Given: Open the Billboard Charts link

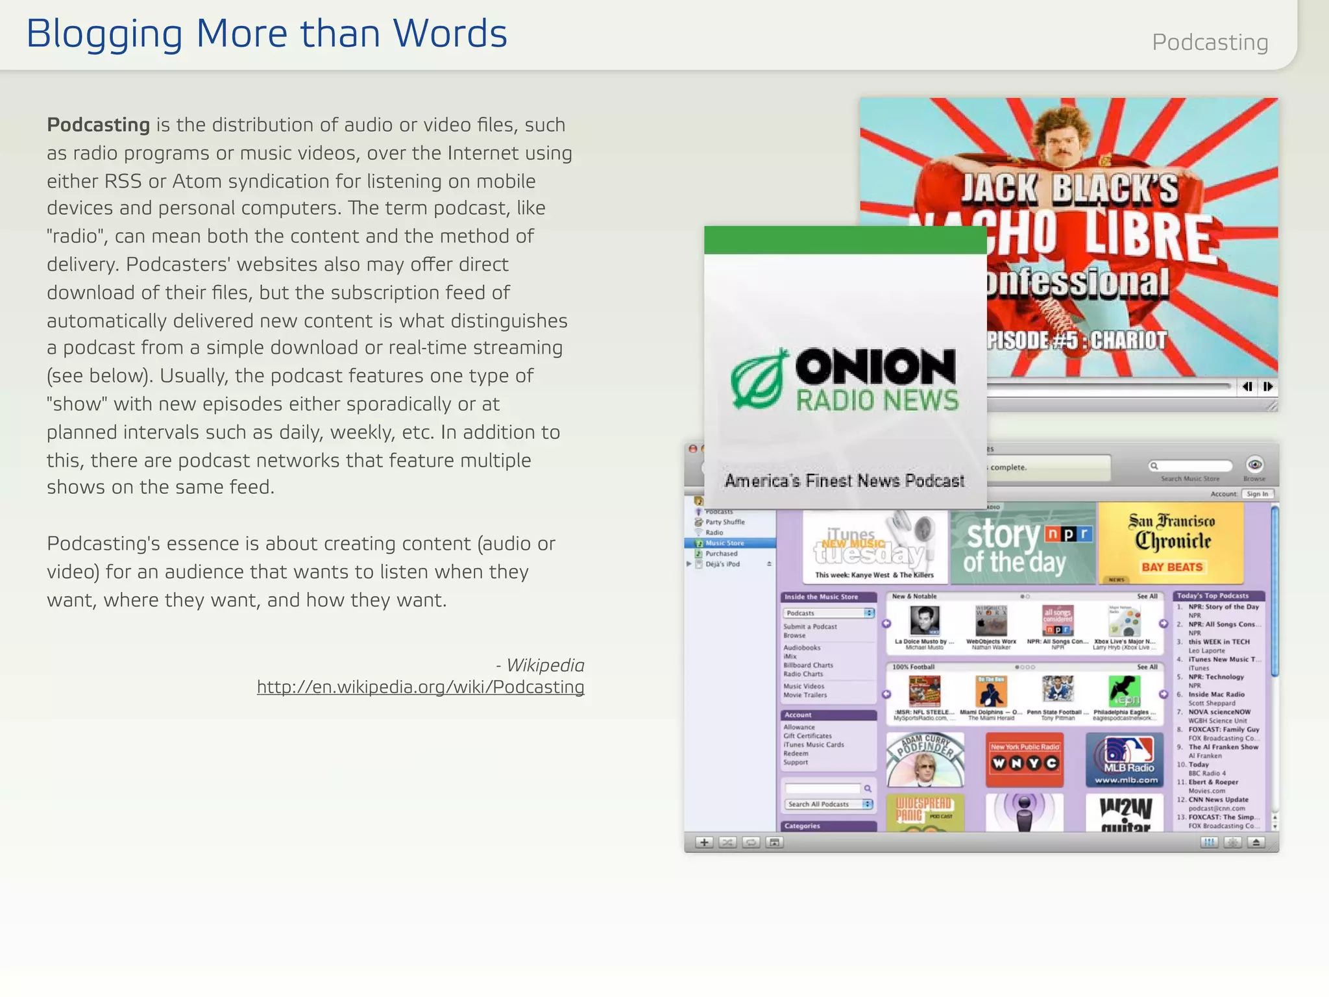Looking at the screenshot, I should tap(808, 665).
